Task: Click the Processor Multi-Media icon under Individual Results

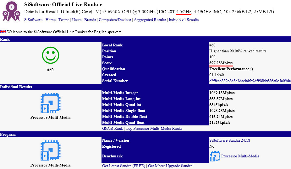Action: click(51, 103)
